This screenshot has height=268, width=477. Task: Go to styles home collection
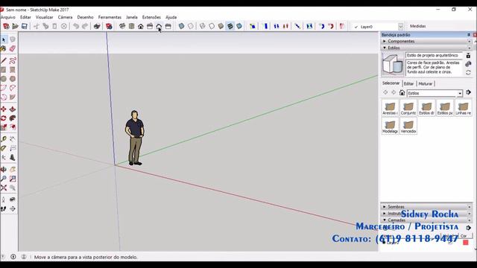pyautogui.click(x=402, y=92)
